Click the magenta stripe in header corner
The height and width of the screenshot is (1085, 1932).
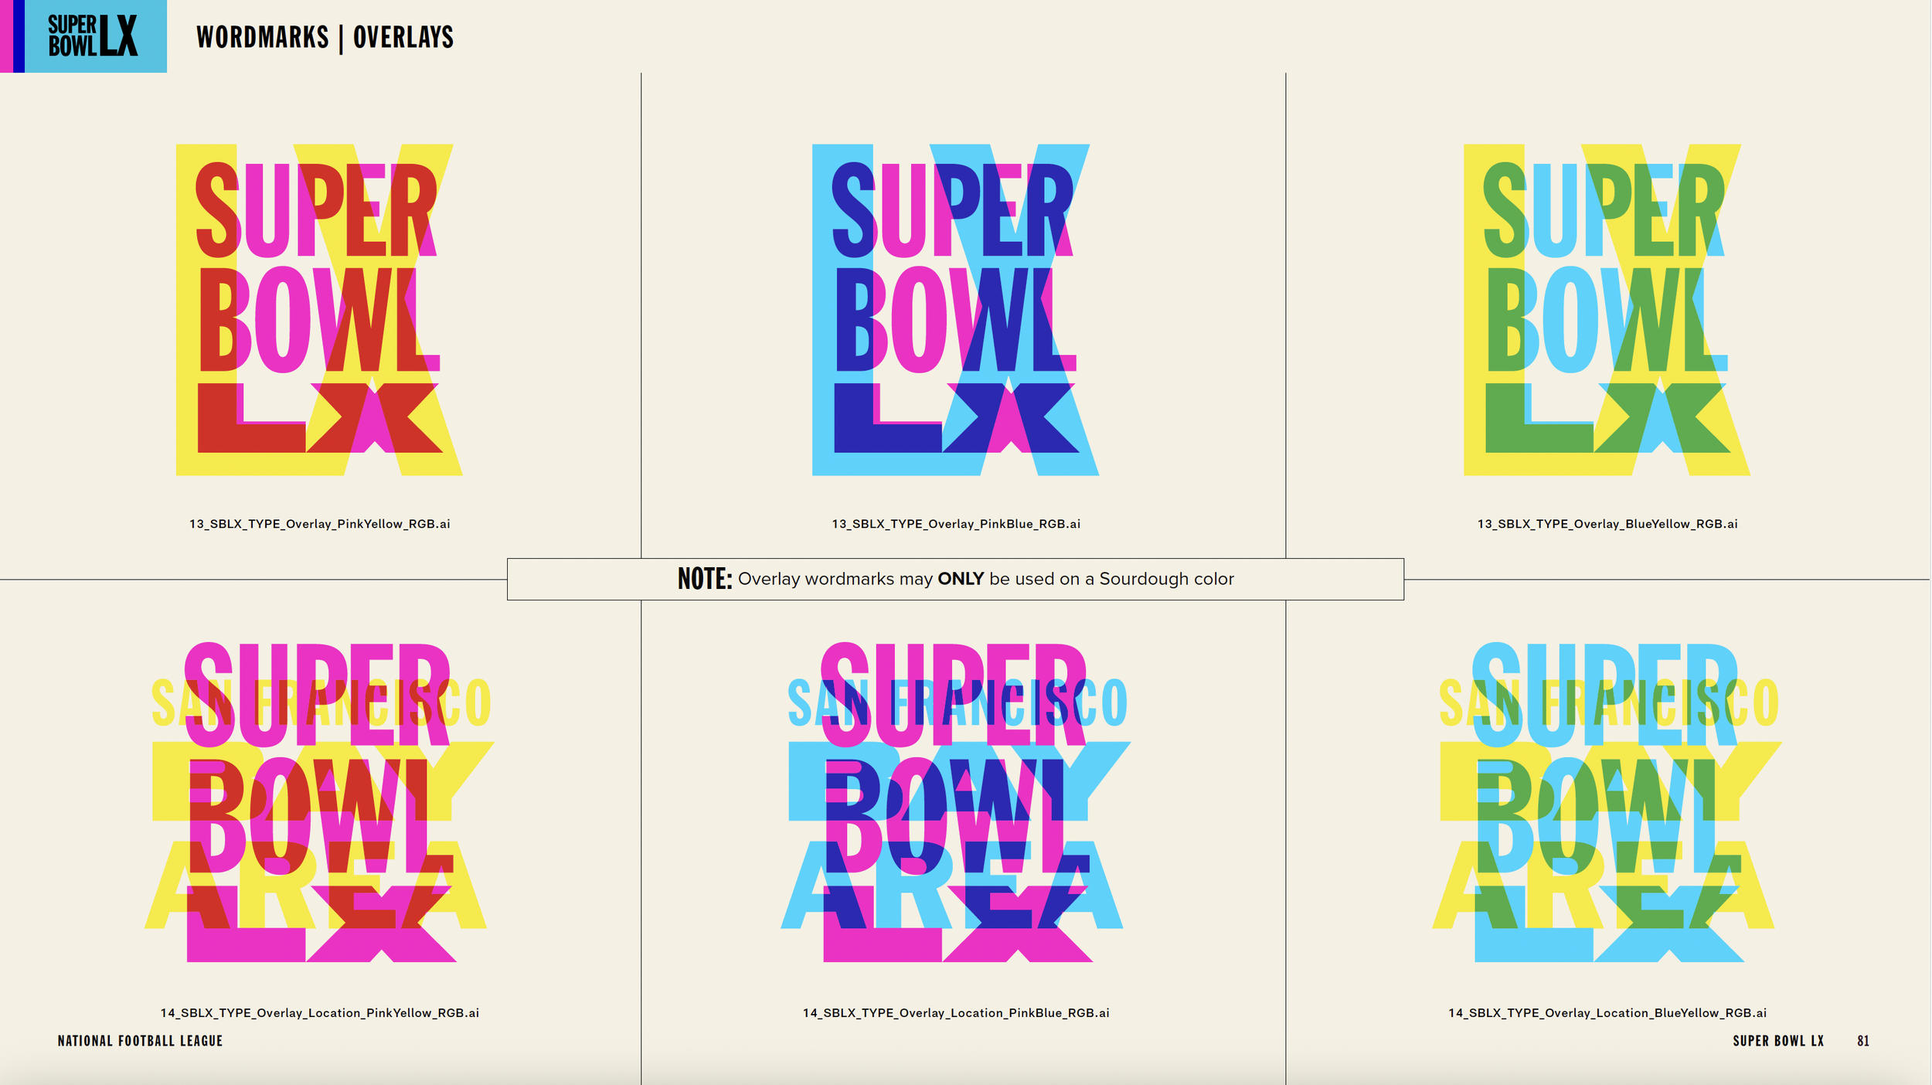[6, 36]
